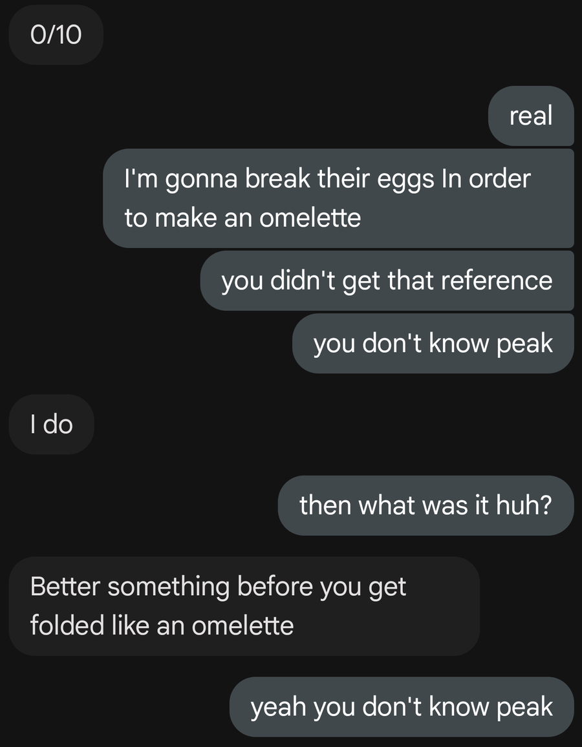Tap the "then what was it huh?" message

pos(425,505)
